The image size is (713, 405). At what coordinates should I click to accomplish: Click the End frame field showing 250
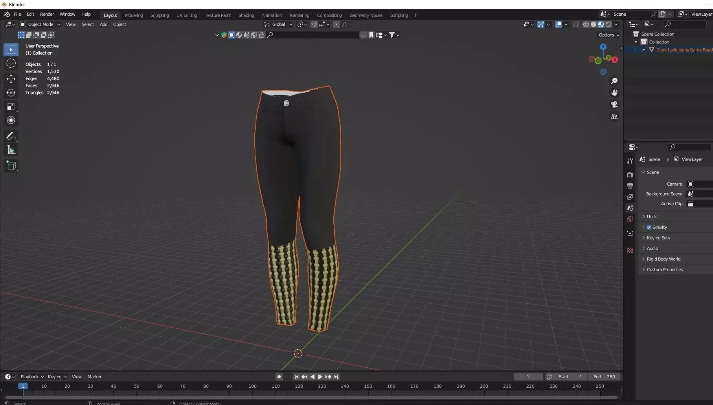click(604, 377)
